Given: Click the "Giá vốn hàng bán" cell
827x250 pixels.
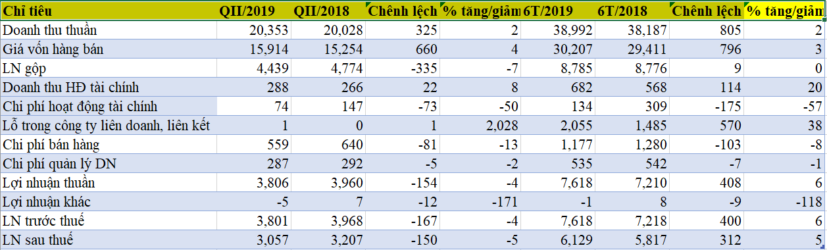Looking at the screenshot, I should [x=109, y=49].
